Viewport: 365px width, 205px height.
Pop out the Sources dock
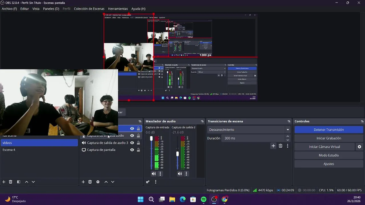coord(140,121)
